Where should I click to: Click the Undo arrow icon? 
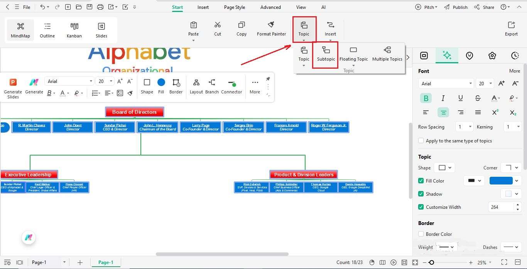[x=42, y=7]
